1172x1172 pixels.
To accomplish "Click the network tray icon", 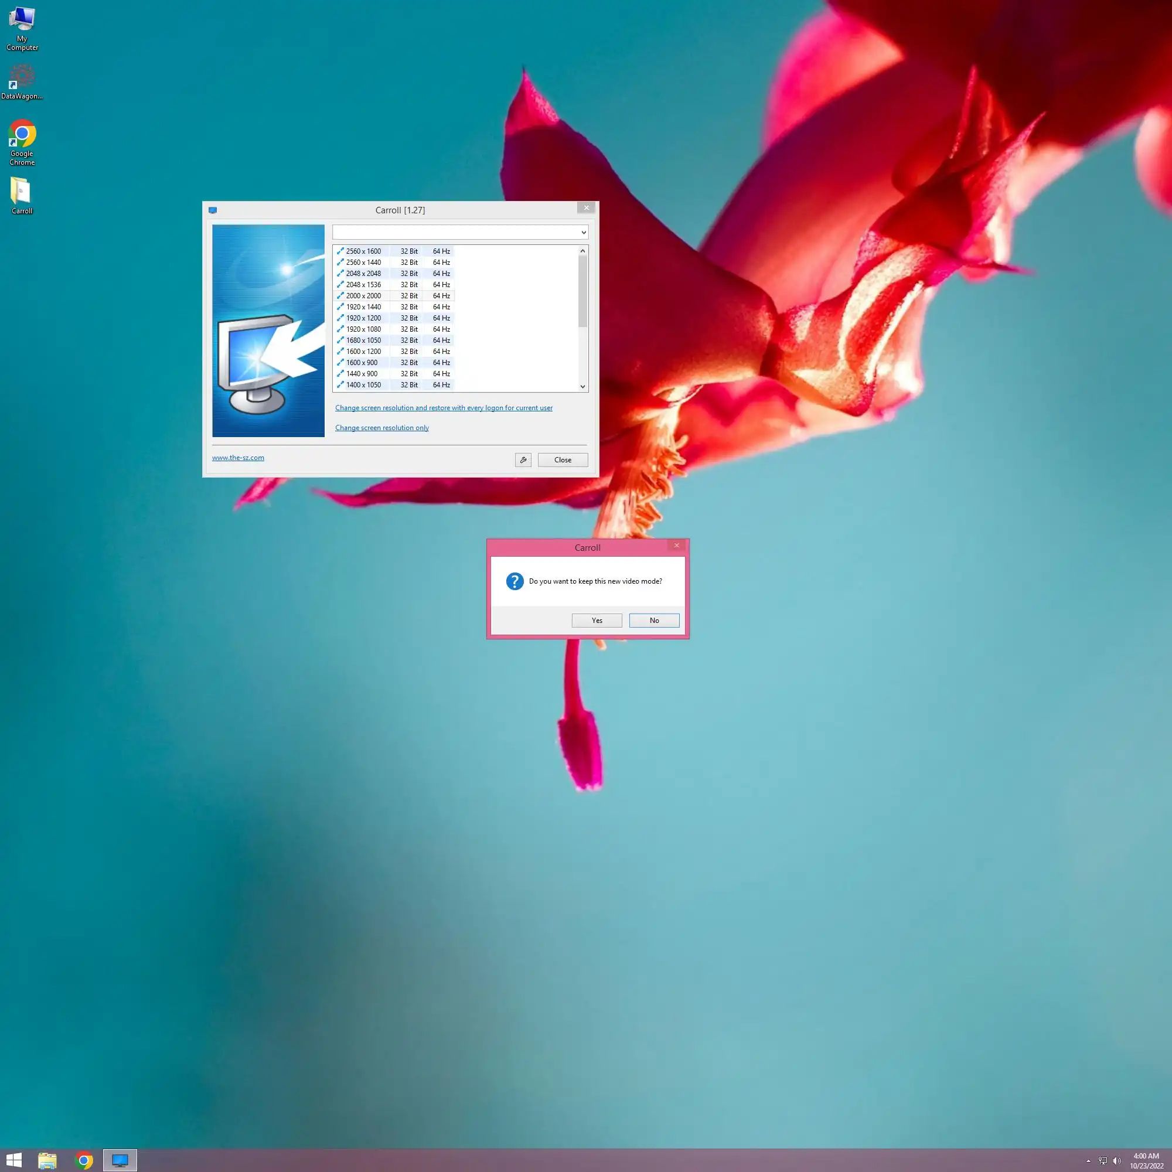I will click(x=1102, y=1161).
